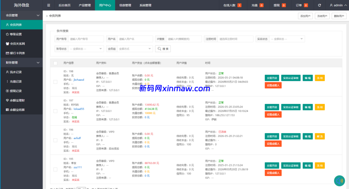Open the 账号状态 dropdown
This screenshot has height=189, width=349.
(x=86, y=49)
